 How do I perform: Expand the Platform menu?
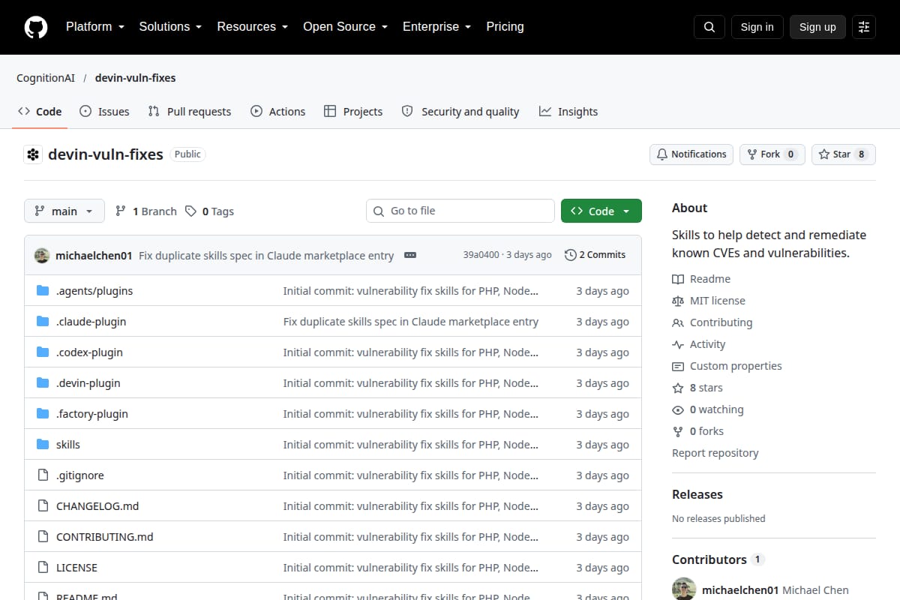[95, 27]
